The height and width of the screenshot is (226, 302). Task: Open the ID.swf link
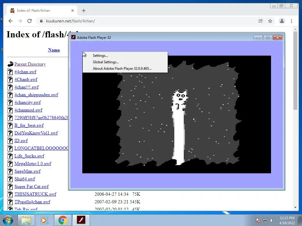(21, 141)
